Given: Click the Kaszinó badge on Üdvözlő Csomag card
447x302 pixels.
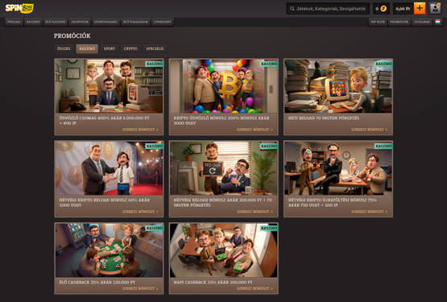Looking at the screenshot, I should (155, 64).
